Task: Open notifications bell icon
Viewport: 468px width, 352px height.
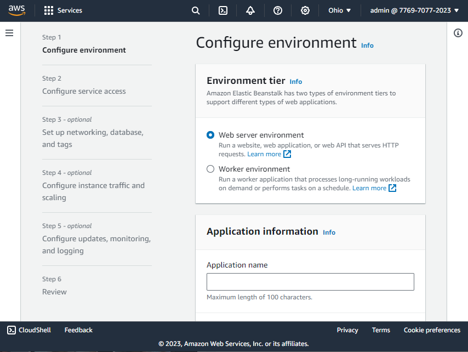Action: pos(250,11)
